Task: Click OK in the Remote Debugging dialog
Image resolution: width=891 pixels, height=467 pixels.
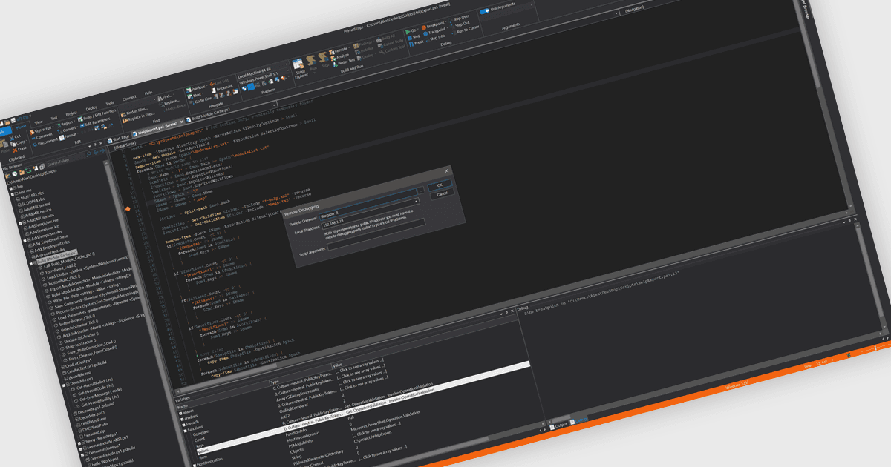Action: [440, 185]
